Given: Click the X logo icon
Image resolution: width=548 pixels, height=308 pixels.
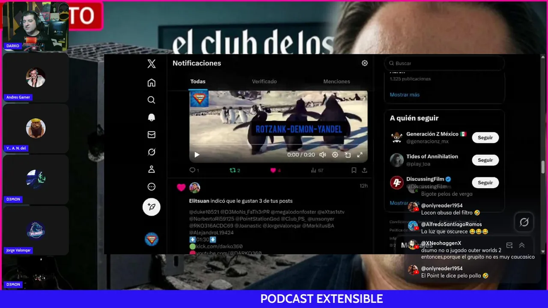Looking at the screenshot, I should [x=152, y=64].
